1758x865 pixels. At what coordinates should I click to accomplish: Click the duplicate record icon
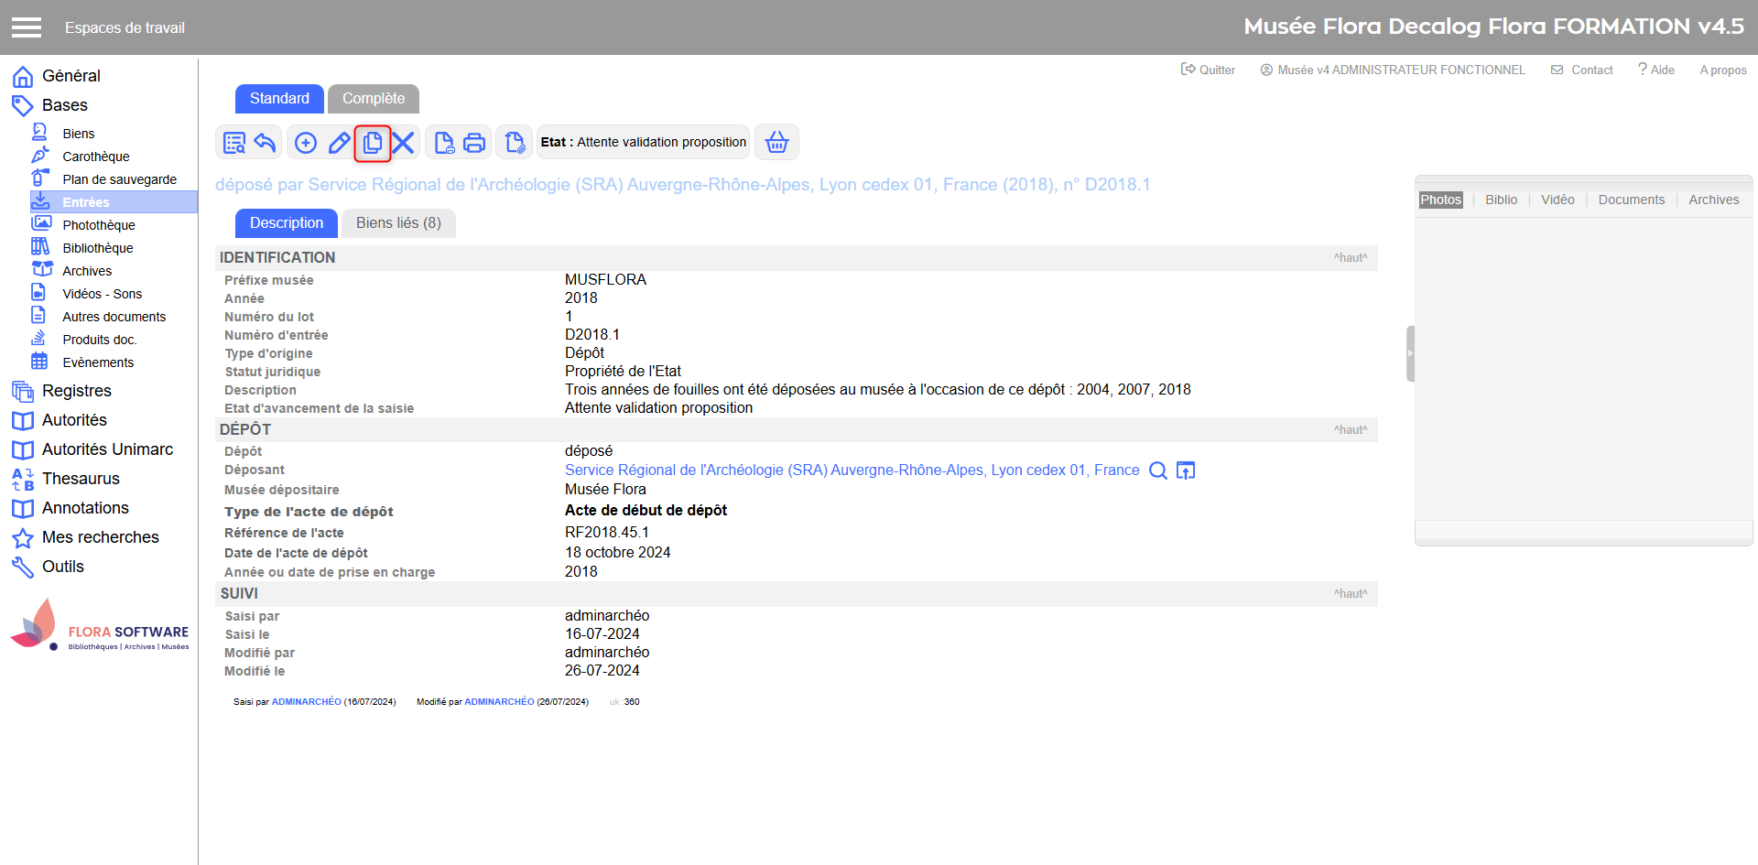click(x=373, y=143)
